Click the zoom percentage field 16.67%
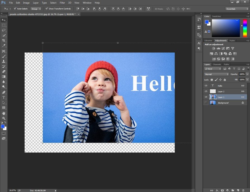Viewport: 250px width, 192px height. (x=13, y=190)
